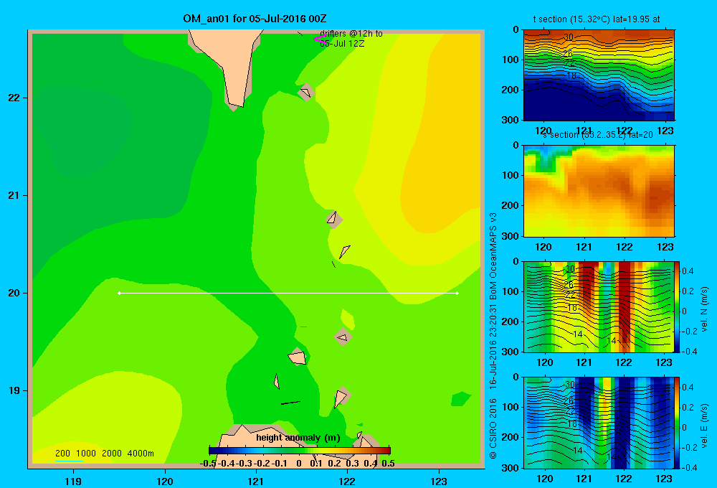Click the 'vel. N (m/s)' axis label
Screen dimensions: 717x488
point(704,309)
